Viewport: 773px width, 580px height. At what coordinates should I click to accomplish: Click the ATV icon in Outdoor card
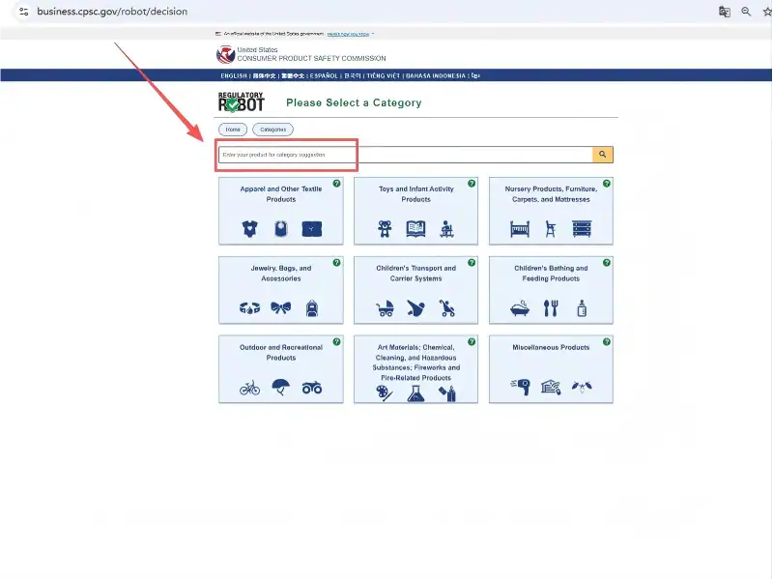pyautogui.click(x=311, y=388)
